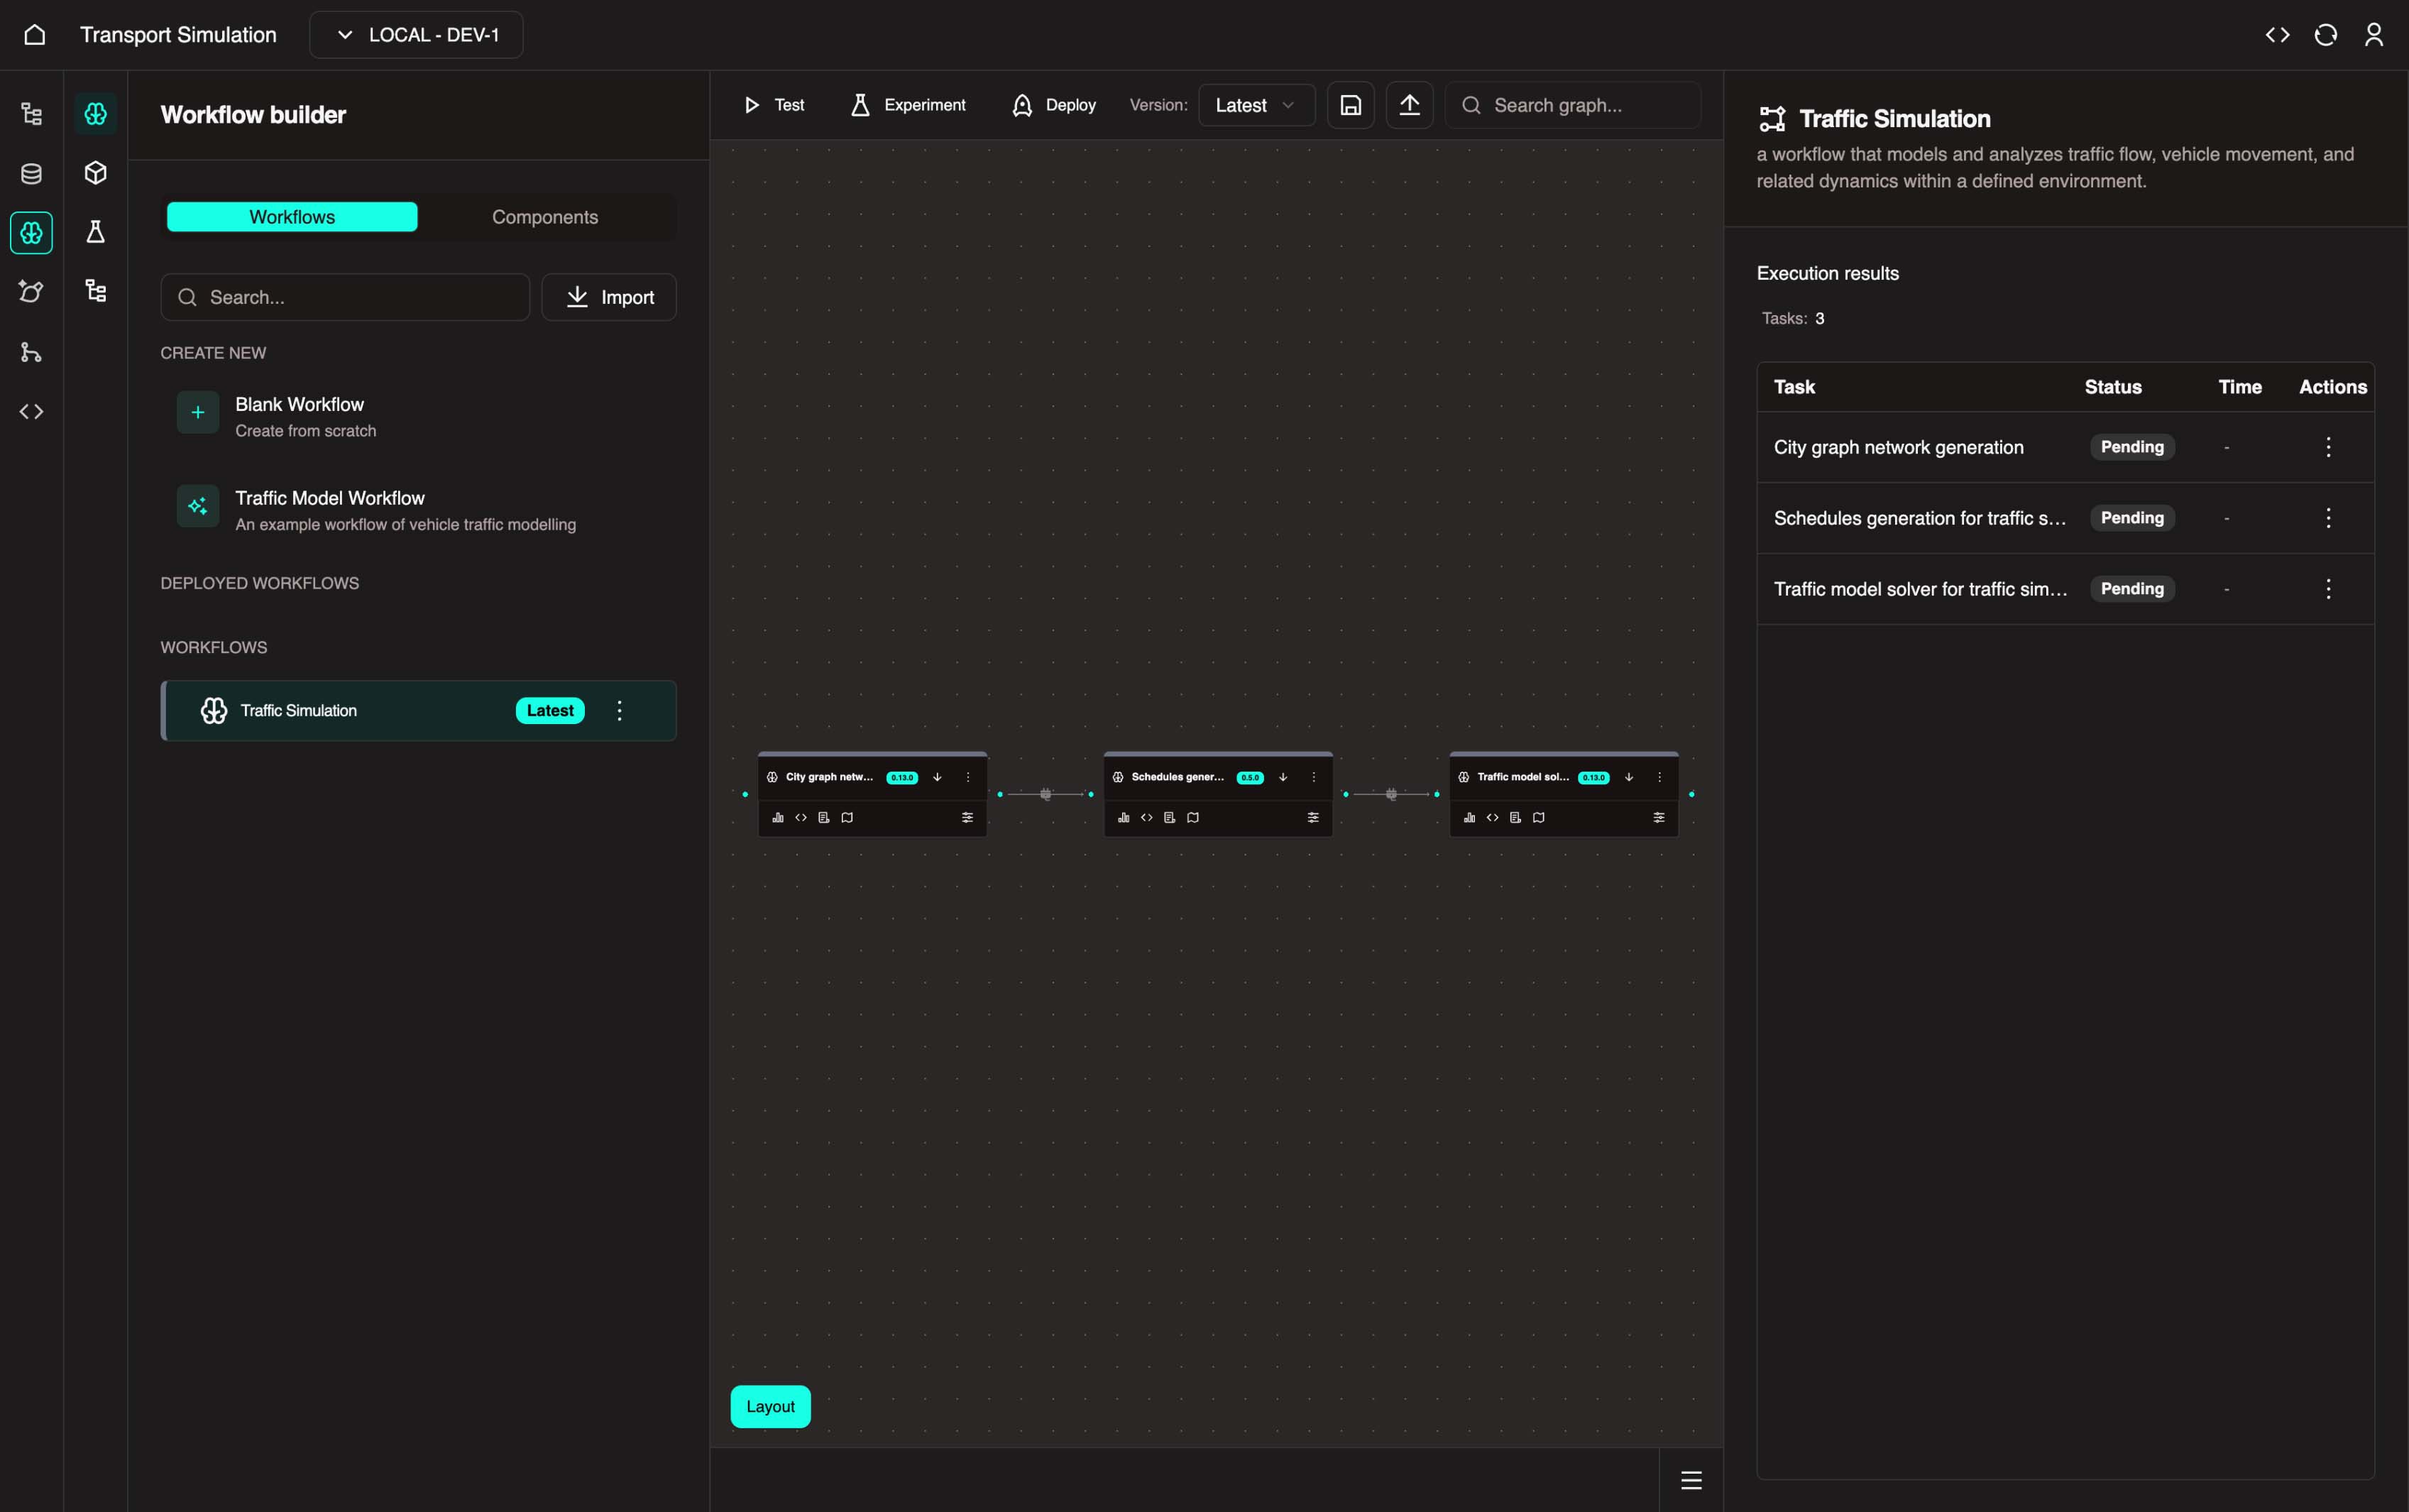Viewport: 2409px width, 1512px height.
Task: Open the code view icon in top-right header
Action: (x=2277, y=35)
